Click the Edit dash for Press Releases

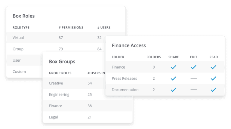194,78
